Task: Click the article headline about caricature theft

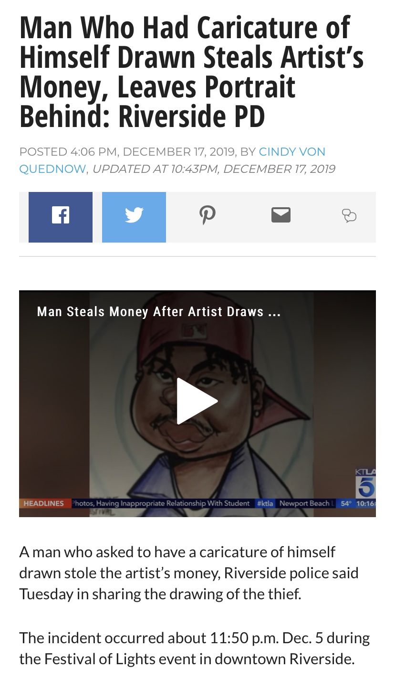Action: click(191, 73)
